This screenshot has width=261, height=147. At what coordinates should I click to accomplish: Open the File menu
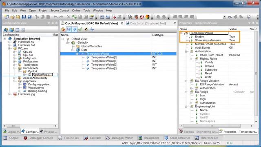[7, 10]
